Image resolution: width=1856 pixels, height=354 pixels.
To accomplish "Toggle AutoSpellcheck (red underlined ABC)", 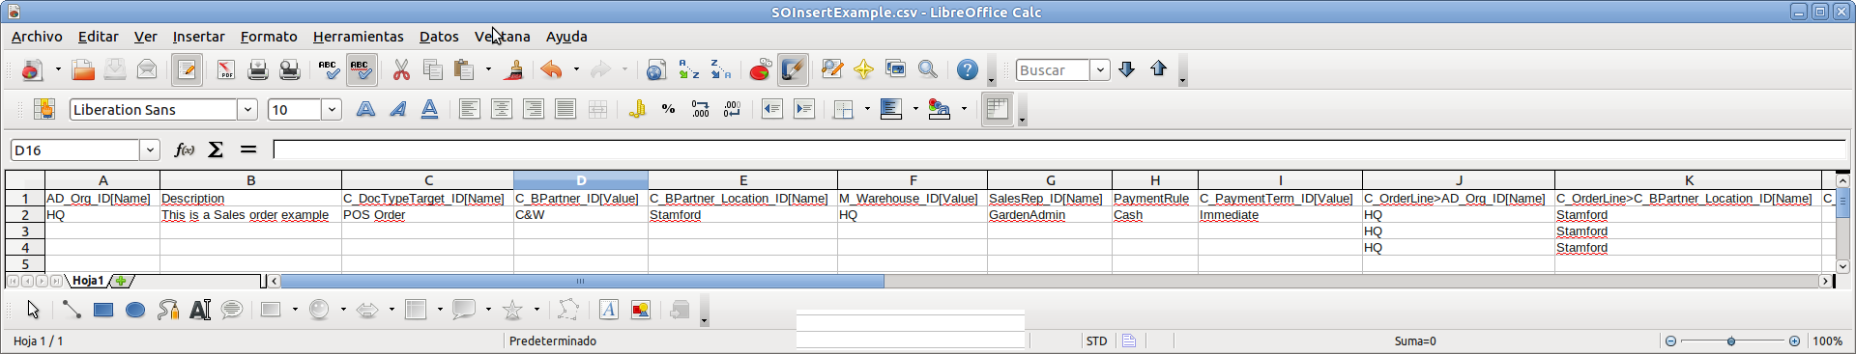I will pos(361,70).
